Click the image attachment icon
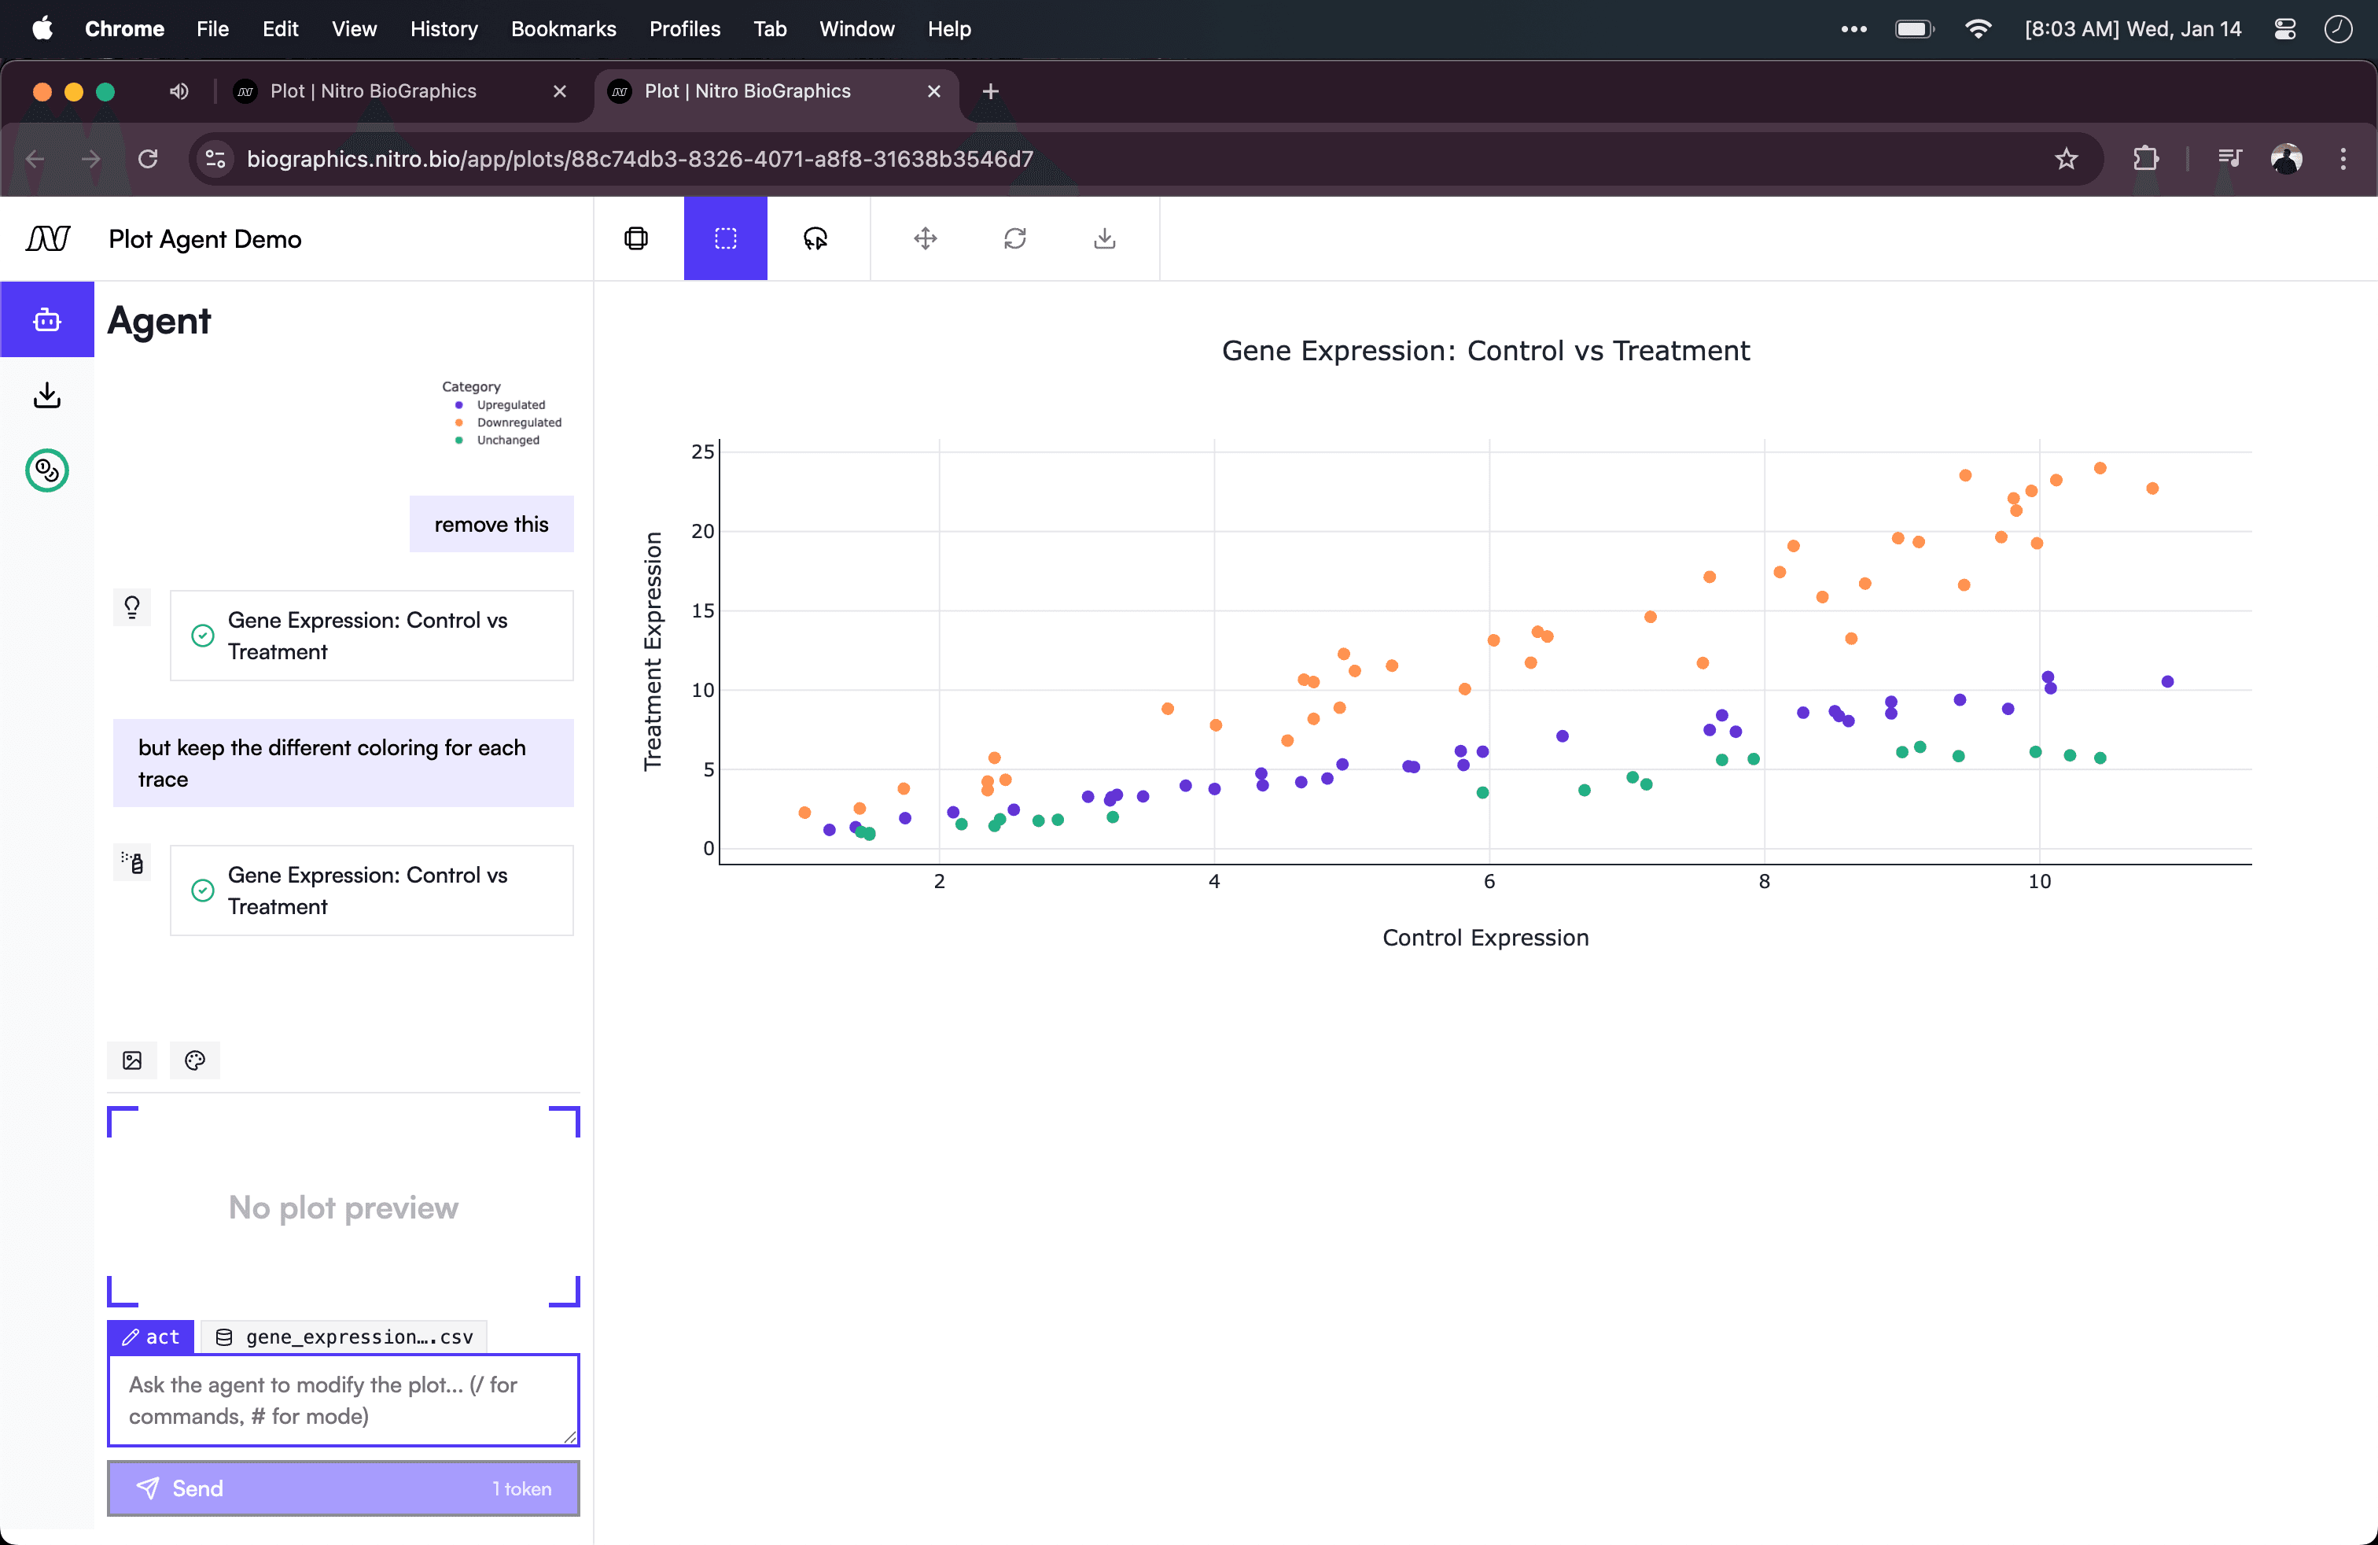2378x1545 pixels. point(132,1060)
